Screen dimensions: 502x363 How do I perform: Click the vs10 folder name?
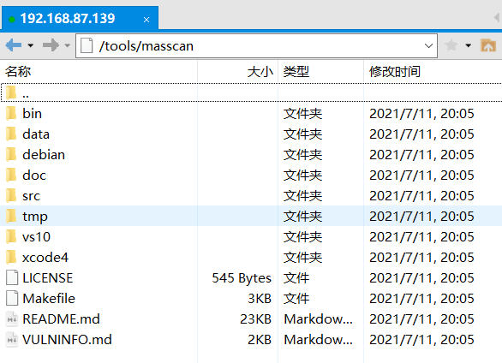coord(36,236)
